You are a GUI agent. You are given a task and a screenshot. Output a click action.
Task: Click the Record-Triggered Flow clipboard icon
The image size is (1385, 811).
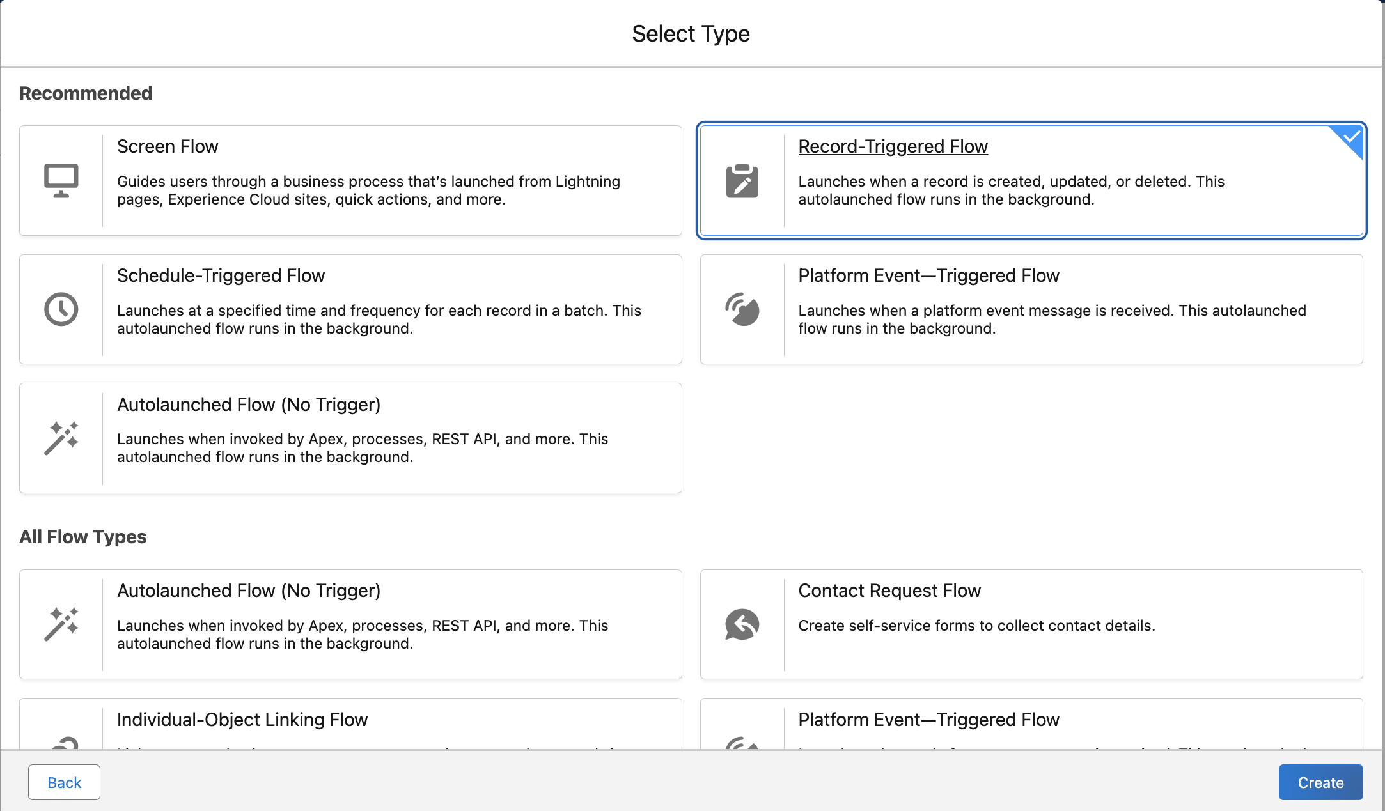coord(742,181)
